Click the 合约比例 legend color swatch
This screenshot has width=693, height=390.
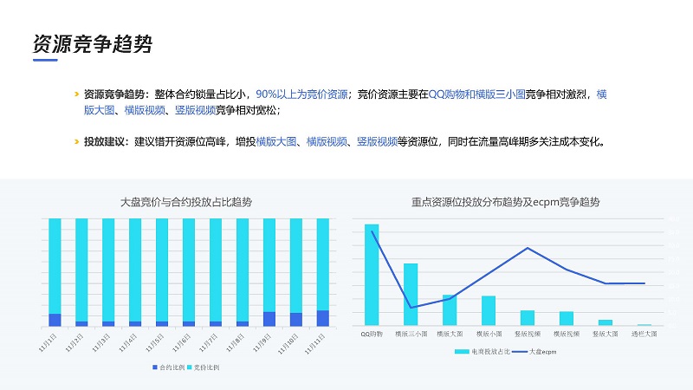point(154,367)
